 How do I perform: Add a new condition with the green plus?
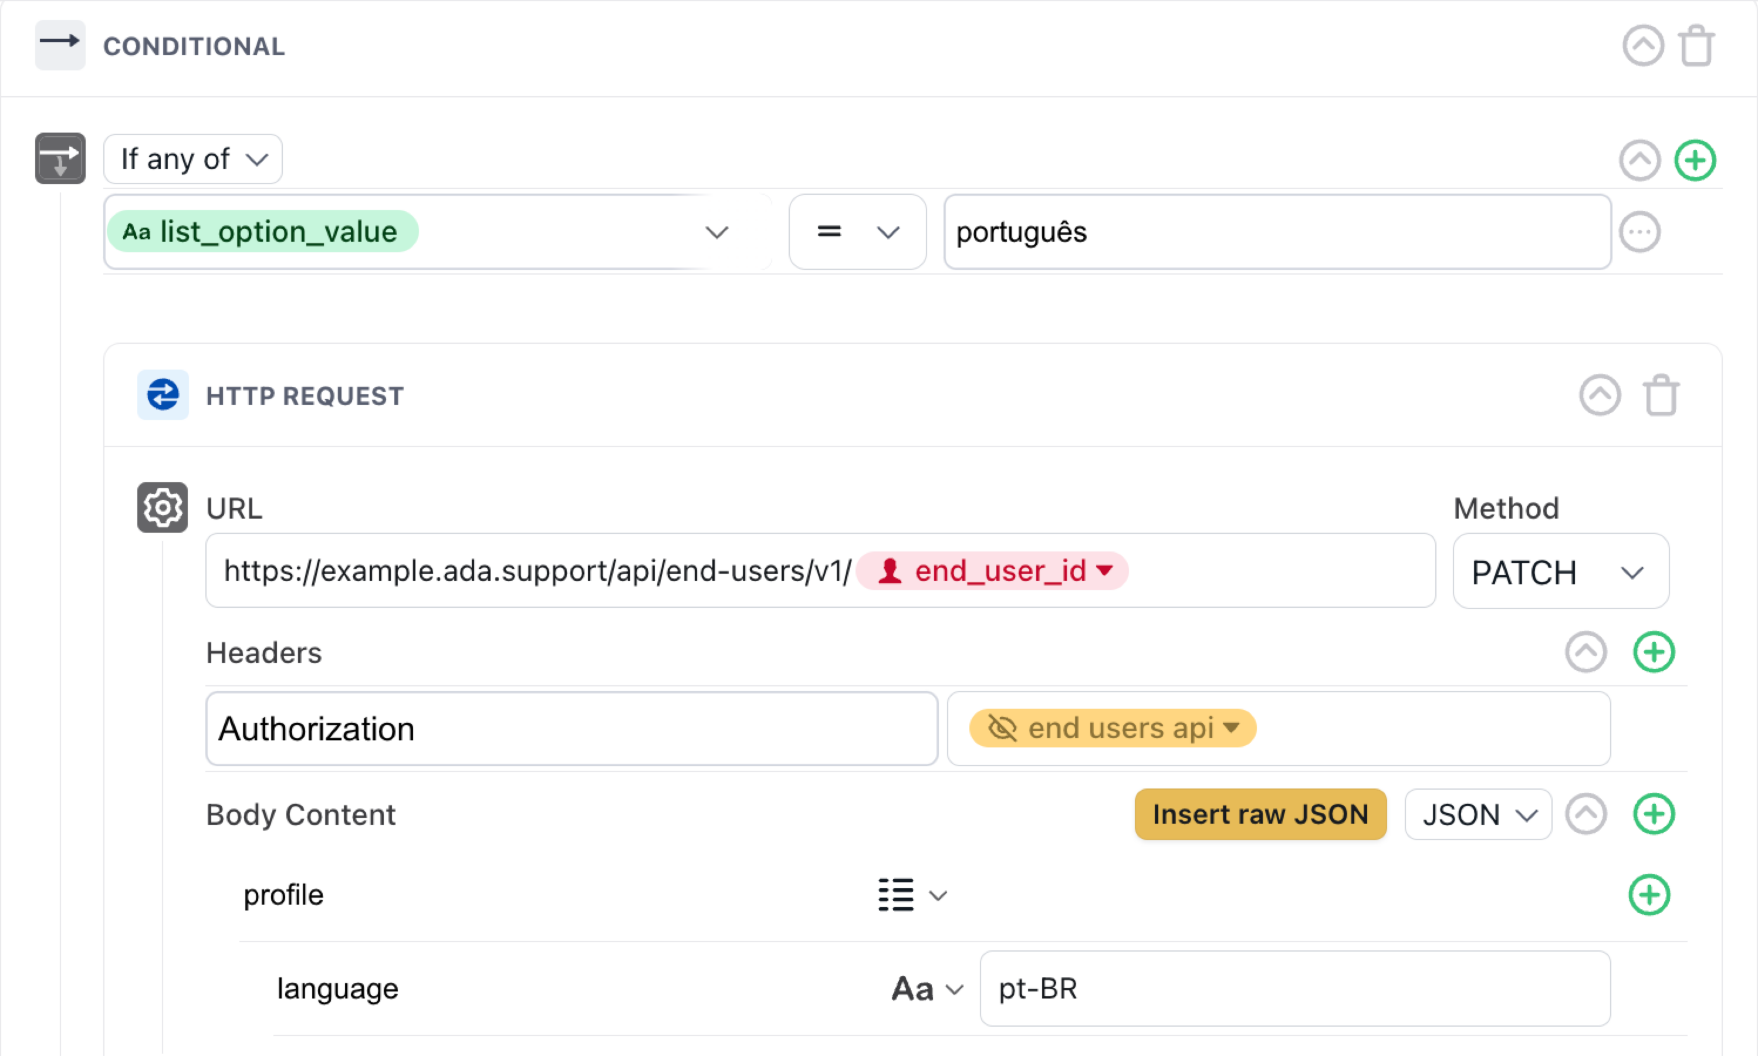tap(1695, 160)
